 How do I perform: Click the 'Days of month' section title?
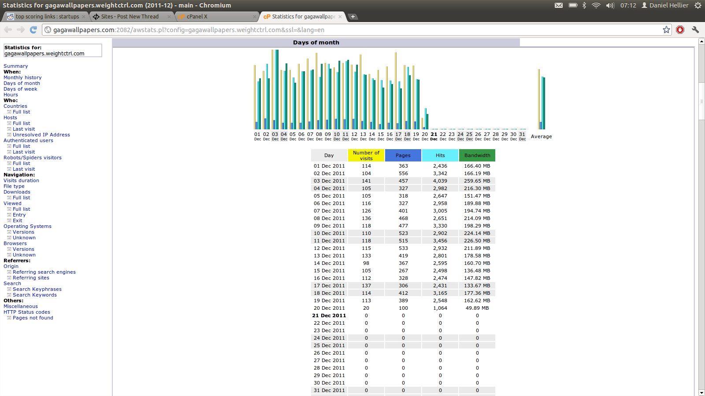click(316, 43)
